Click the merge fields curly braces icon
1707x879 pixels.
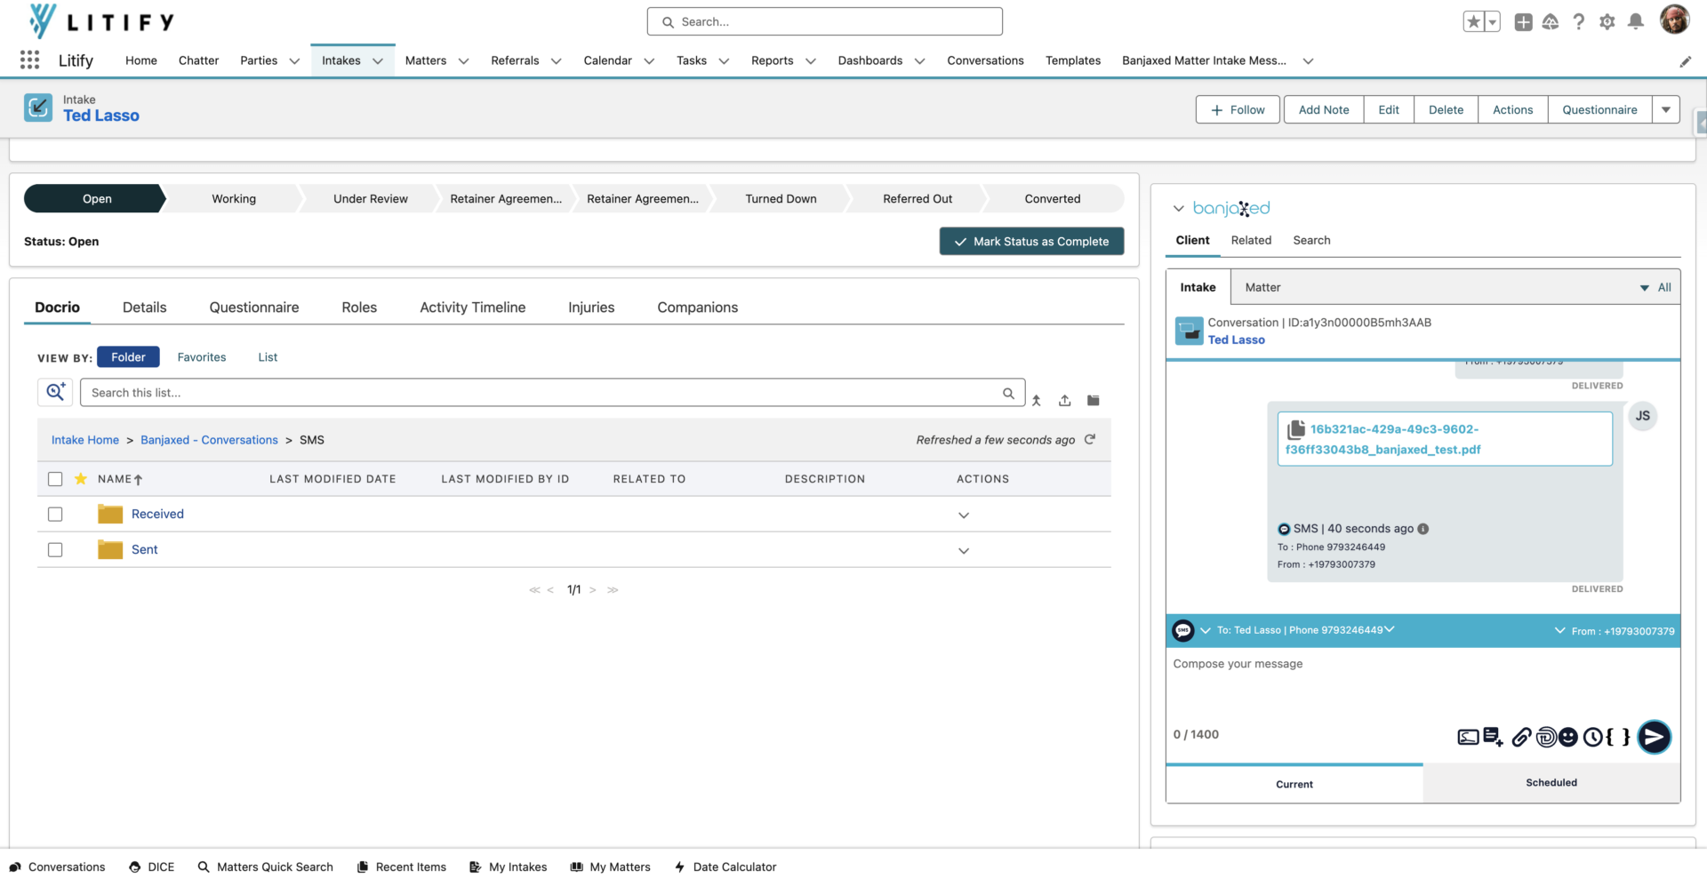click(1618, 737)
